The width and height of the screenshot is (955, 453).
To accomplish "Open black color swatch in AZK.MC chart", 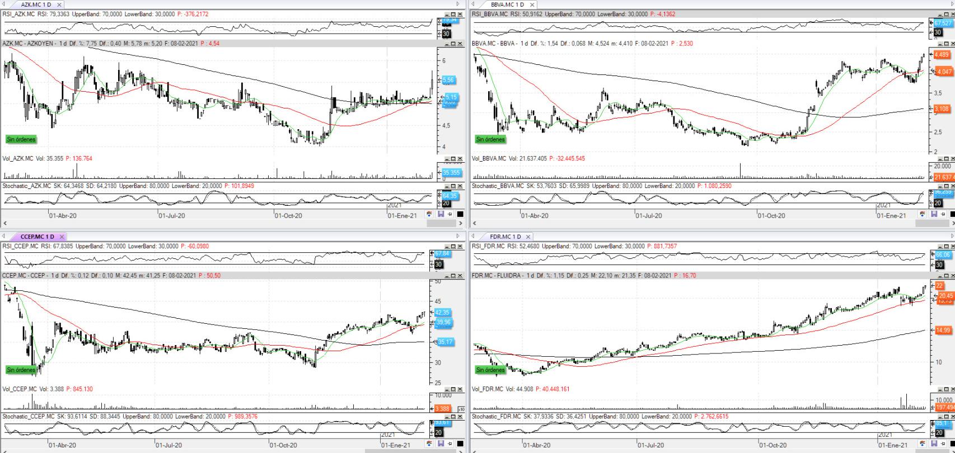I will 460,214.
